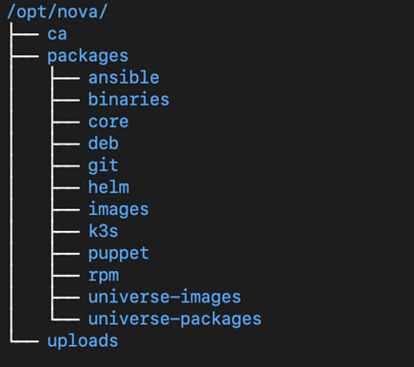Click the branch connector before uploads
The image size is (414, 367).
[25, 341]
